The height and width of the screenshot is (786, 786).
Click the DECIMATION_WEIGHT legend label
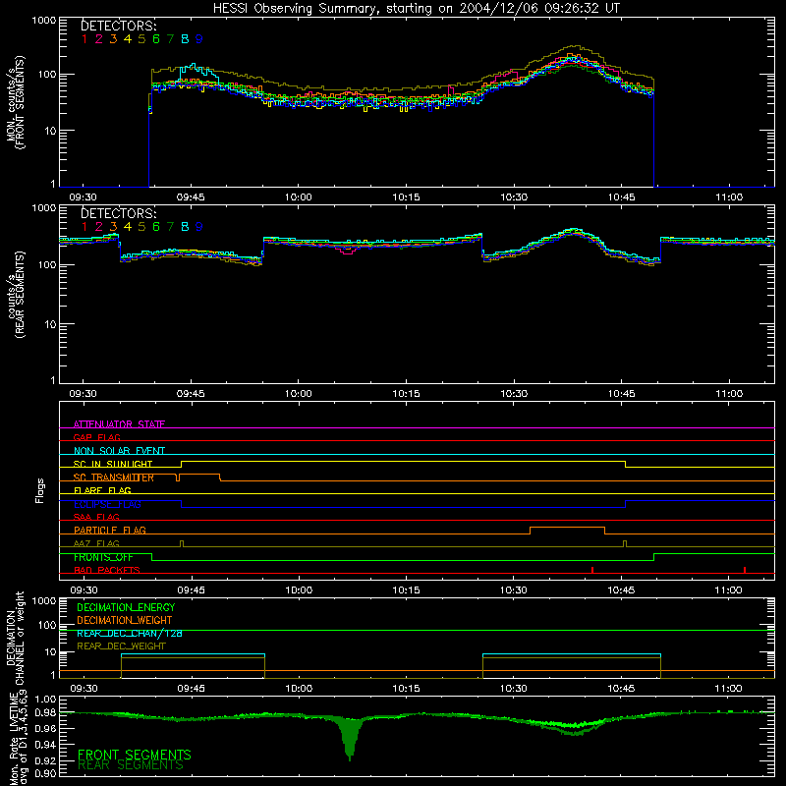125,620
